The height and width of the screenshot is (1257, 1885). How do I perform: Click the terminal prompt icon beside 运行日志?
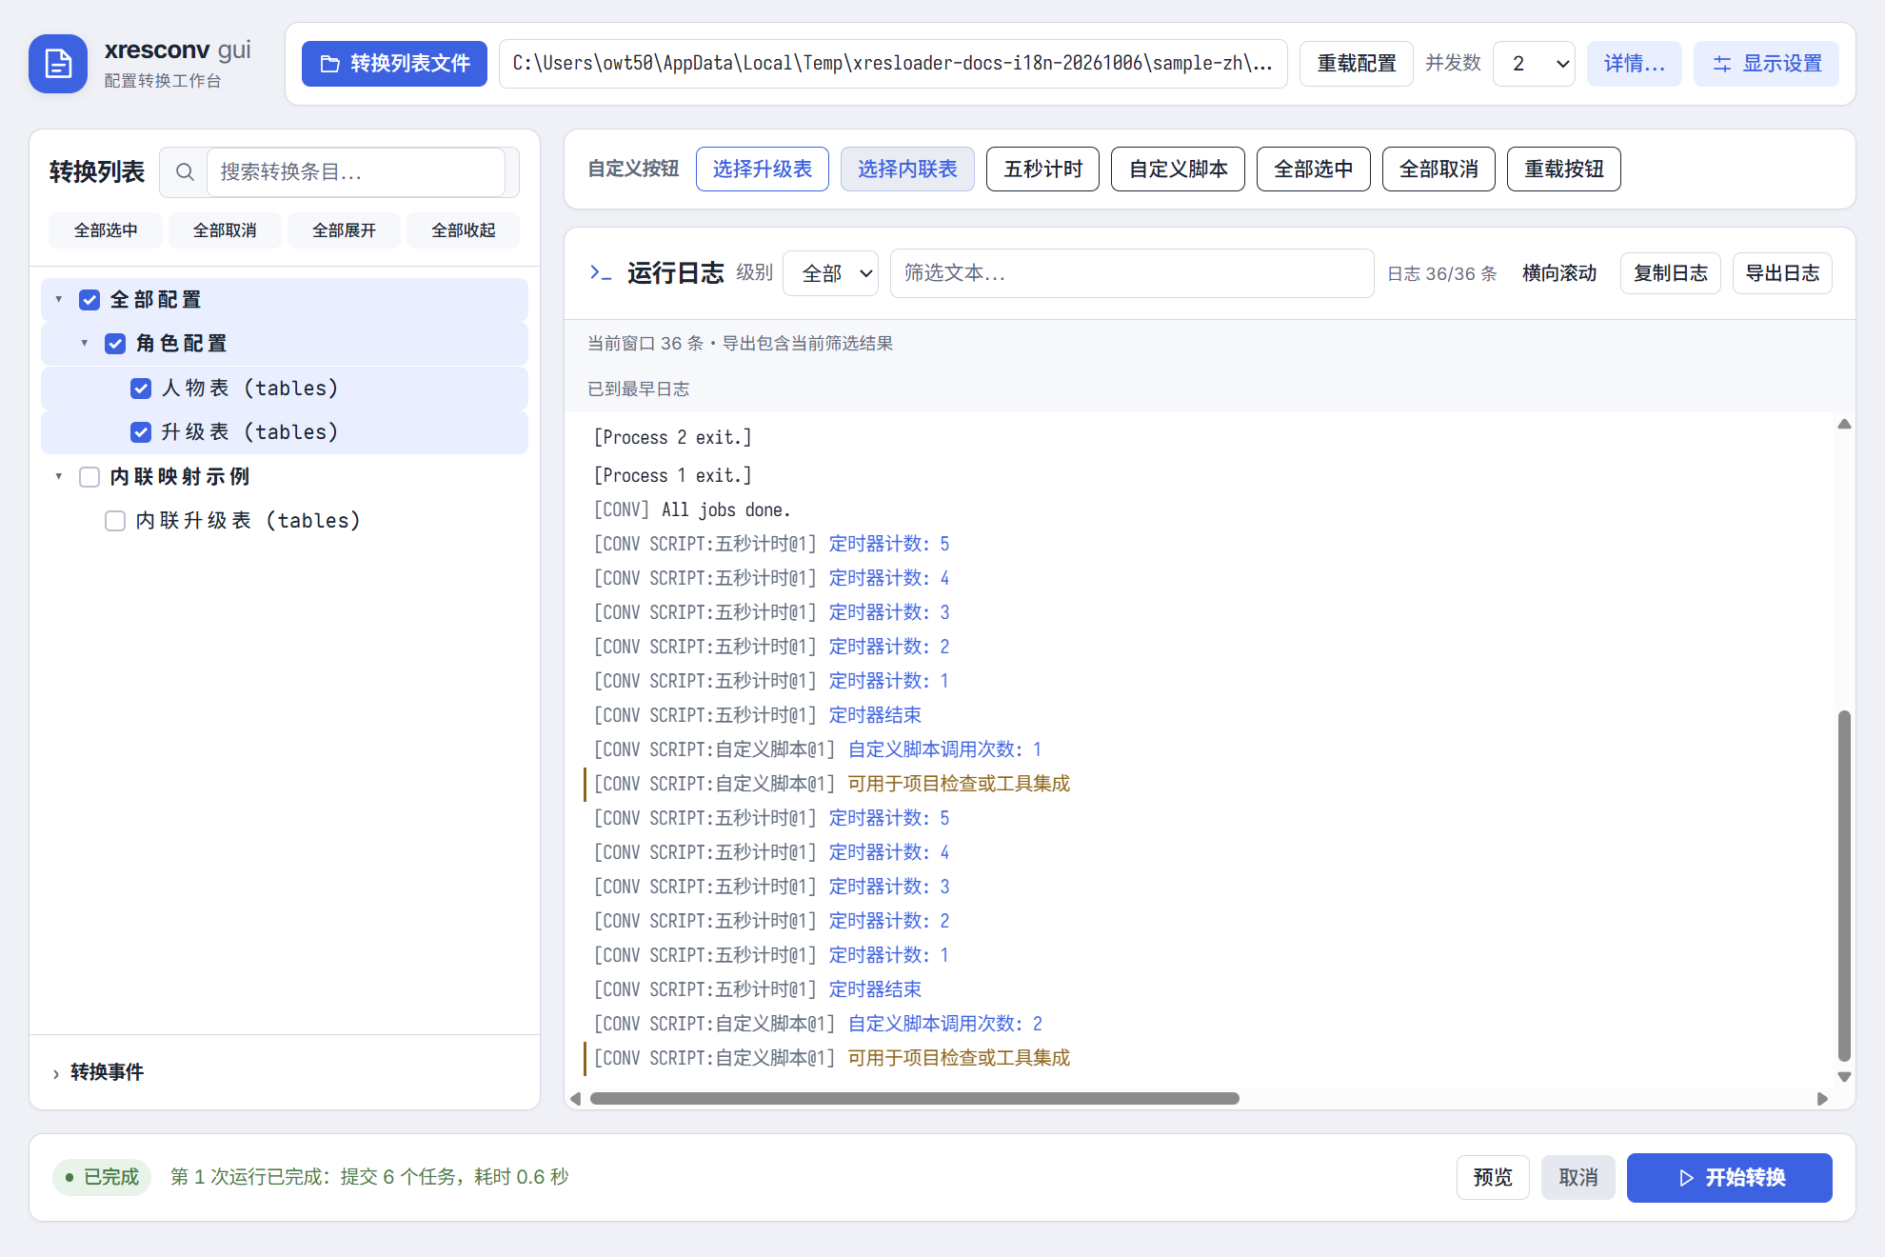[600, 273]
